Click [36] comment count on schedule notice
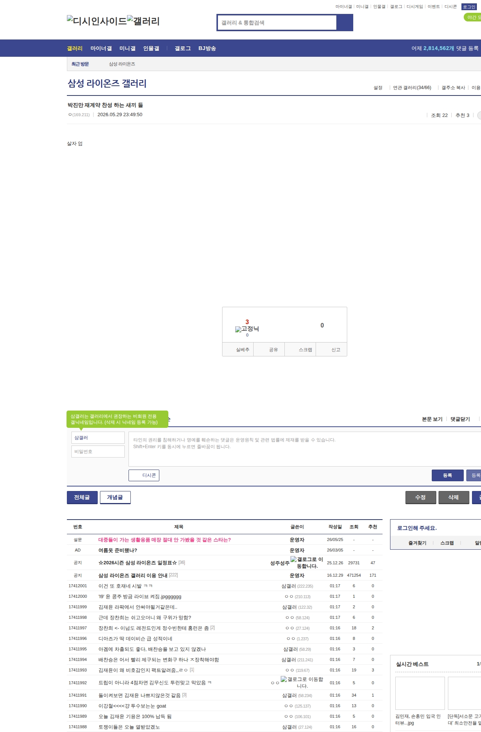481x732 pixels. tap(182, 562)
